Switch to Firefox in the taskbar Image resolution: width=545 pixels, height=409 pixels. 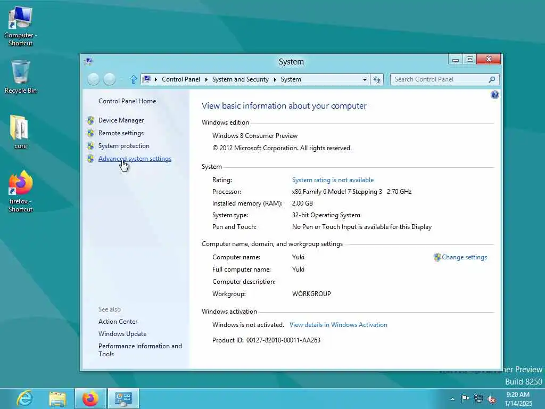click(90, 398)
